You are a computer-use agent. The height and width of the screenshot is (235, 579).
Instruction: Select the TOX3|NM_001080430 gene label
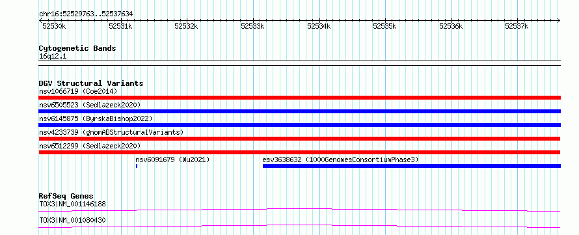(x=73, y=220)
